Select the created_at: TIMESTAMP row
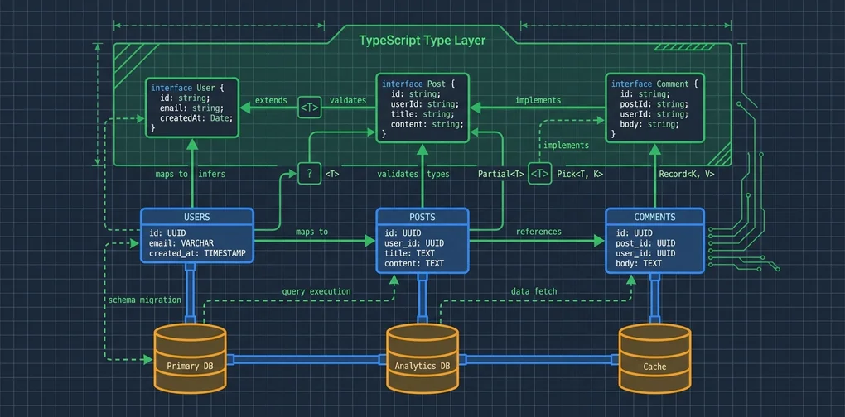This screenshot has width=845, height=417. [x=197, y=253]
